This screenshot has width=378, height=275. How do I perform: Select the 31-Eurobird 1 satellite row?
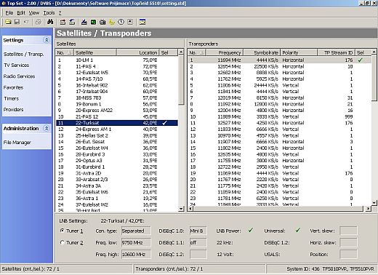click(x=117, y=167)
